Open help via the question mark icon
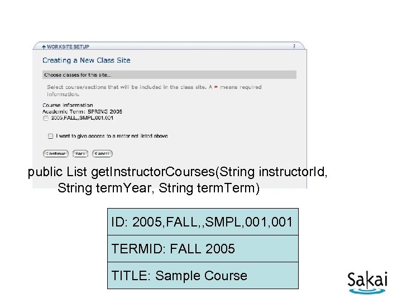 pyautogui.click(x=294, y=46)
